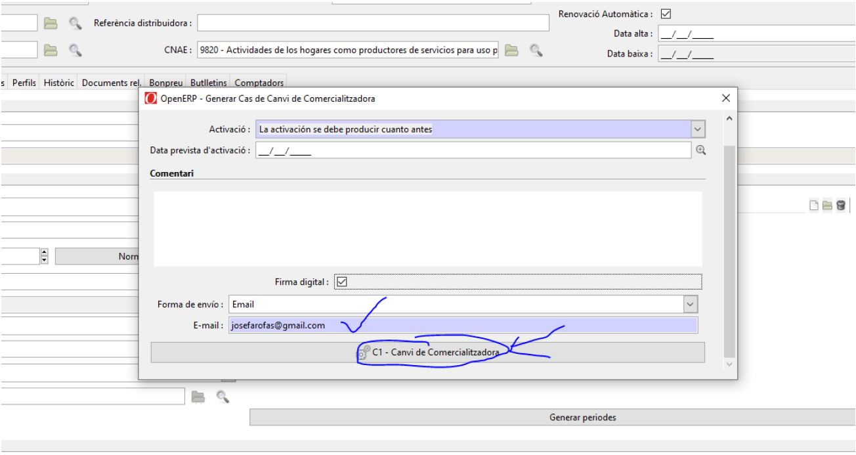Expand the Forma de envío dropdown

pos(689,305)
